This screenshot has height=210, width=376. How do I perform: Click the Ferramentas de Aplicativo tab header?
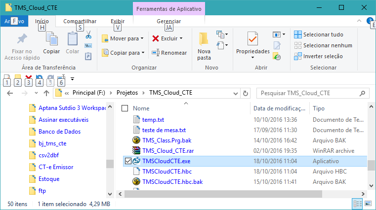(169, 9)
